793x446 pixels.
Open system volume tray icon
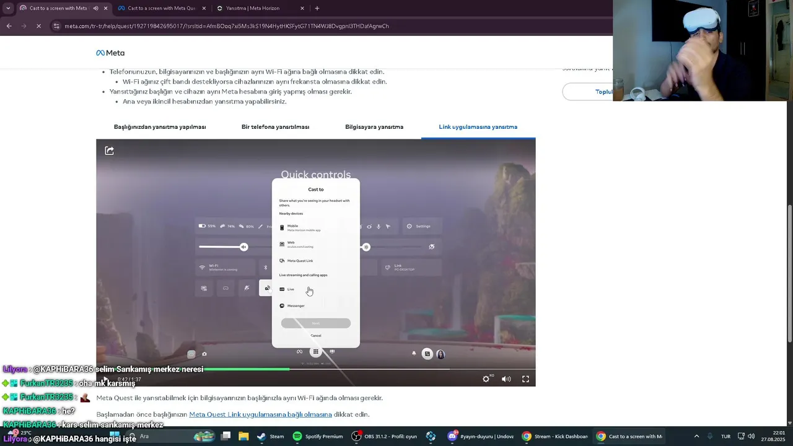(751, 436)
